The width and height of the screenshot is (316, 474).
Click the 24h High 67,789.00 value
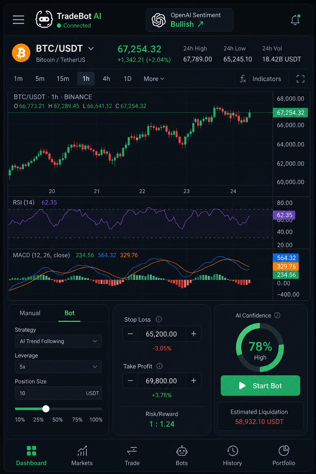click(197, 59)
